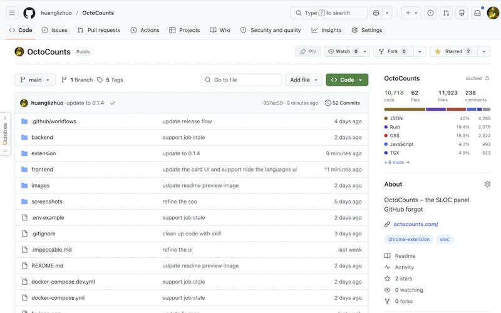Viewport: 501px width, 313px height.
Task: Switch to the Projects tab
Action: (184, 30)
